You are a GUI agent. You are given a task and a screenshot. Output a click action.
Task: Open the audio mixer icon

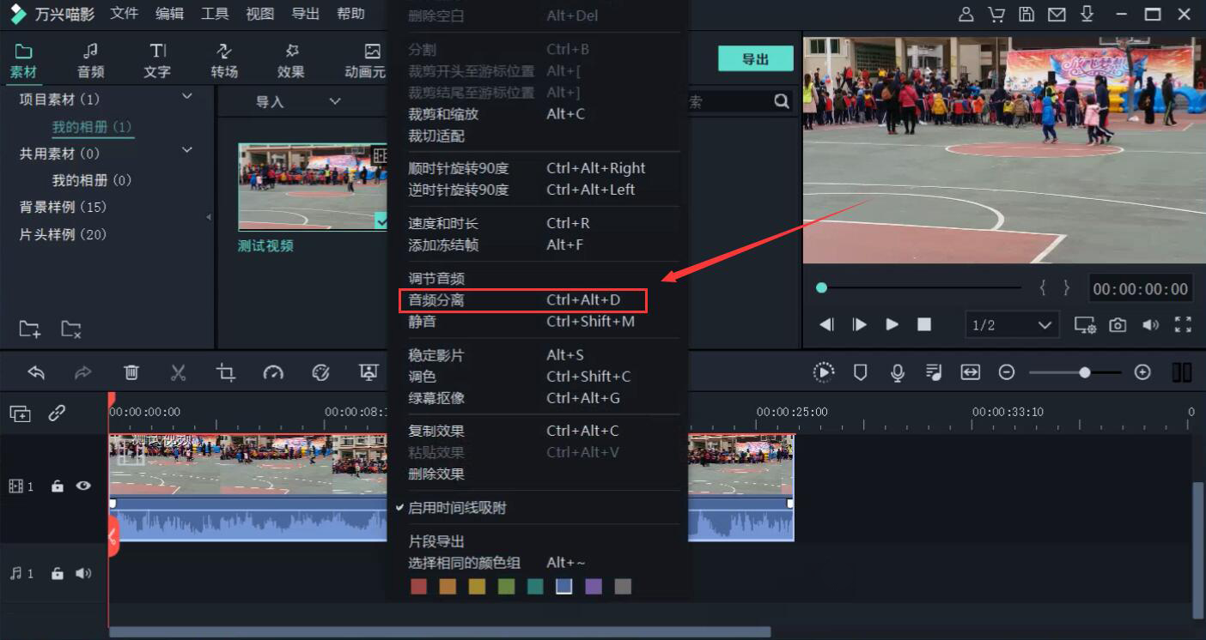tap(935, 372)
